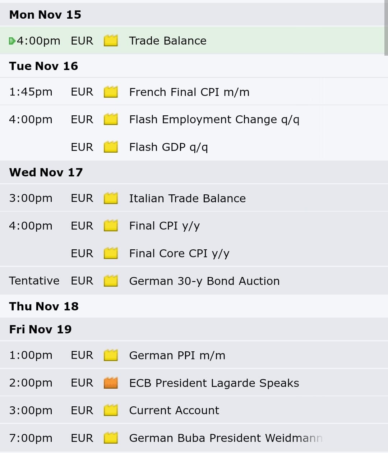Click the Fri Nov 19 date header

coord(40,329)
